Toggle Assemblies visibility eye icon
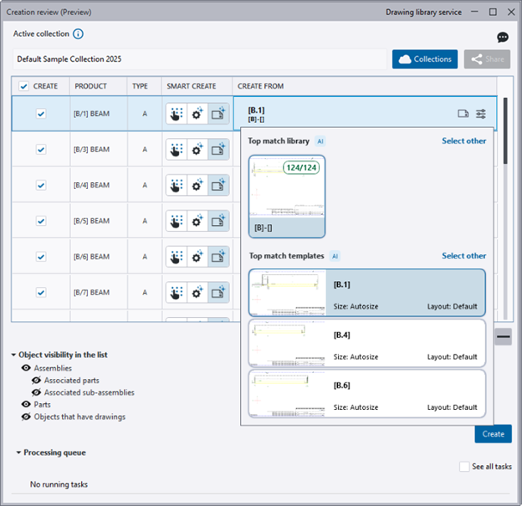The width and height of the screenshot is (522, 506). 26,368
